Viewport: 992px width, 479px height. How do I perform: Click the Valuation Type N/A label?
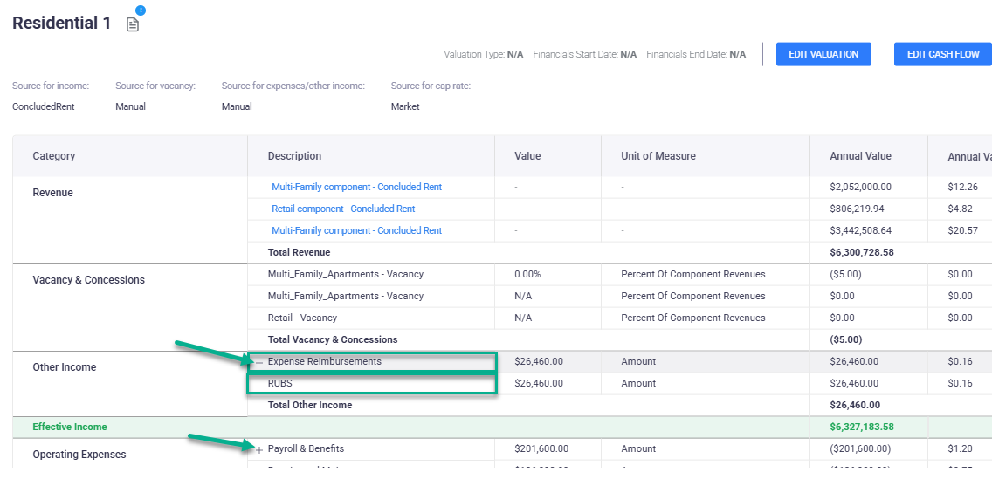(484, 54)
